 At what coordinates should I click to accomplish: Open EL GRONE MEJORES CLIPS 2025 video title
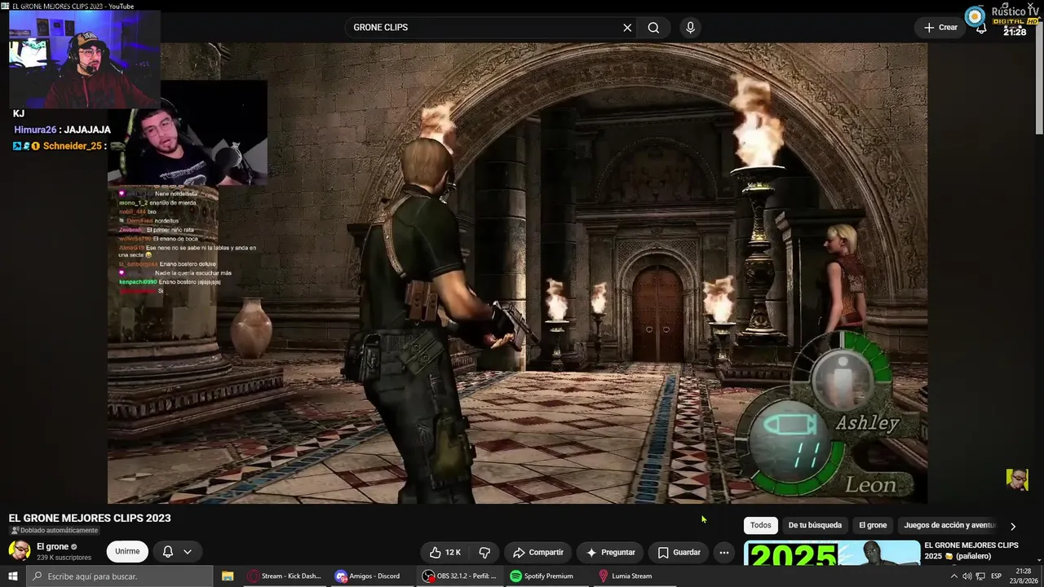(x=971, y=550)
